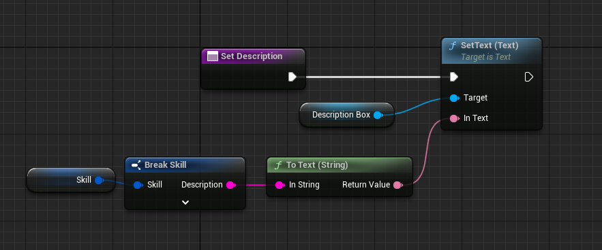602x250 pixels.
Task: Click the In String pin on To Text
Action: (280, 185)
